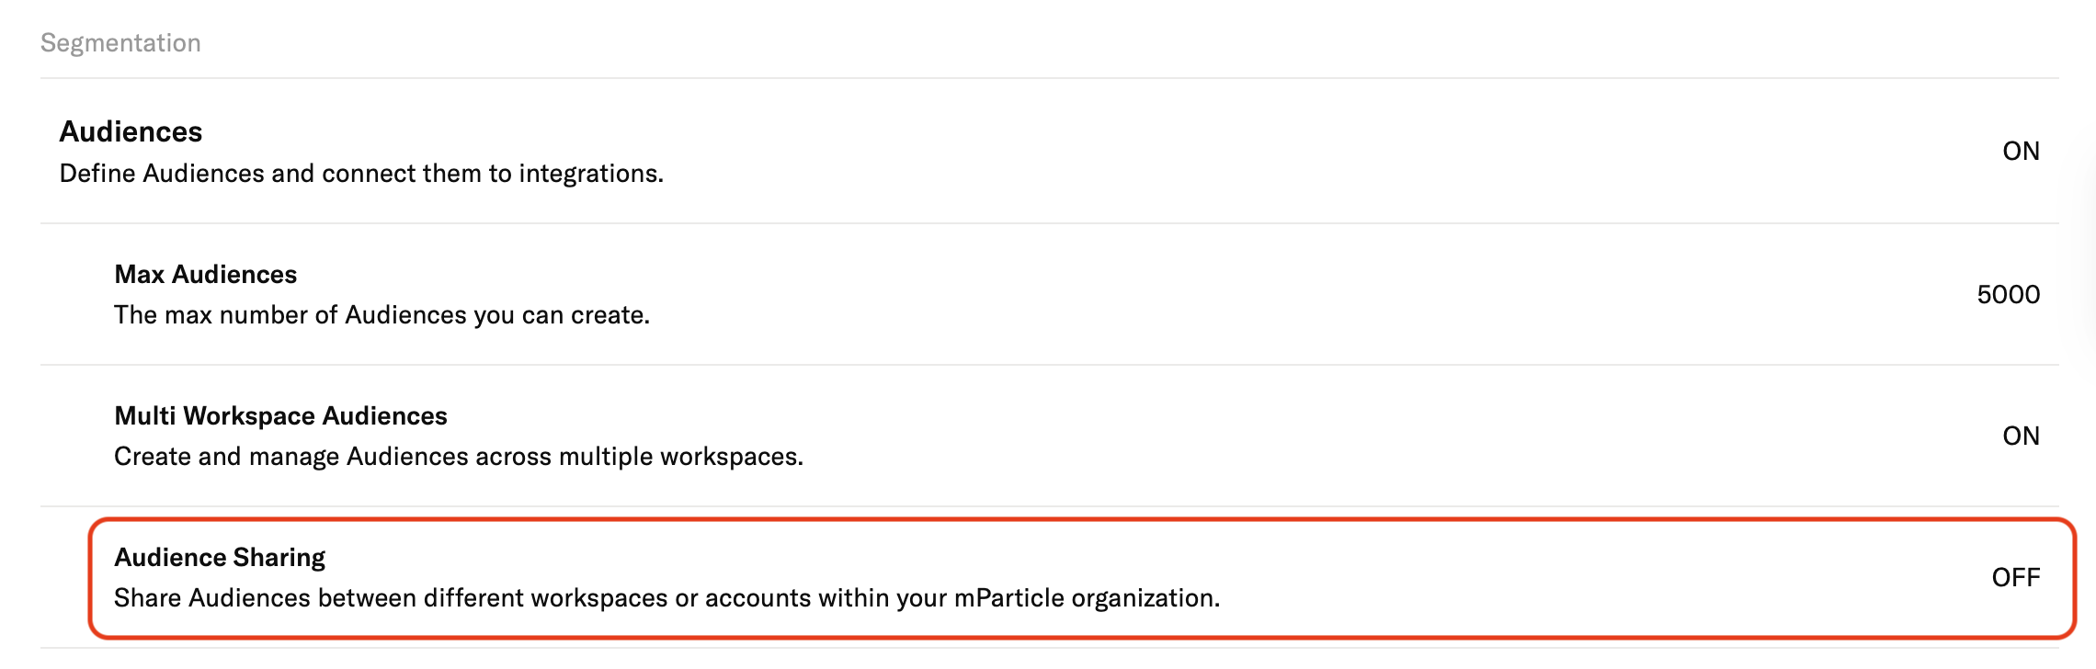Click the Segmentation section header
This screenshot has height=669, width=2096.
click(120, 42)
